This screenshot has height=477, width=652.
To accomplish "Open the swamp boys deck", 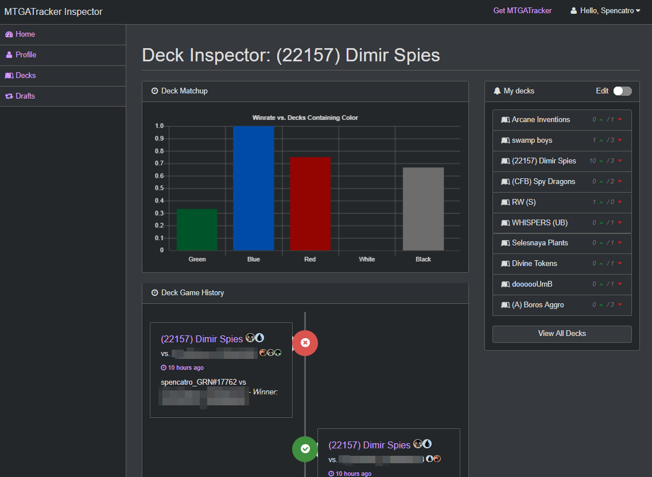I will (562, 140).
